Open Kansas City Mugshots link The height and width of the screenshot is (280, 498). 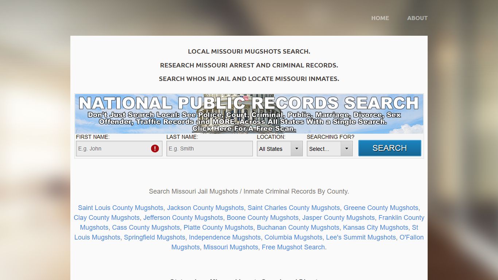(376, 227)
